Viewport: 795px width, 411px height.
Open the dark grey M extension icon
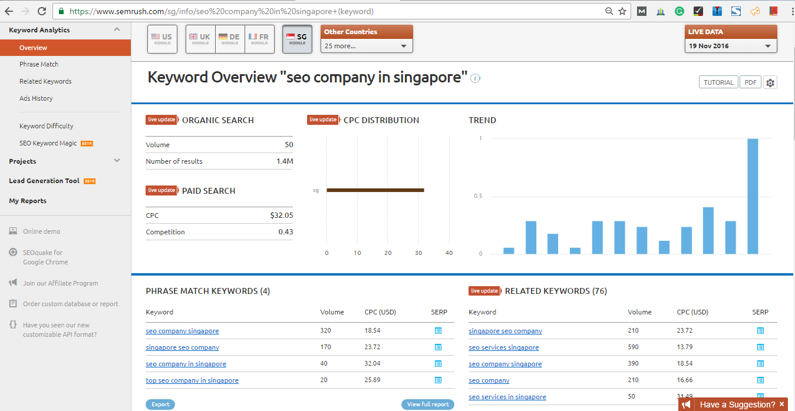click(642, 11)
